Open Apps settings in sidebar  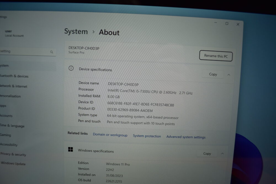tap(3, 106)
